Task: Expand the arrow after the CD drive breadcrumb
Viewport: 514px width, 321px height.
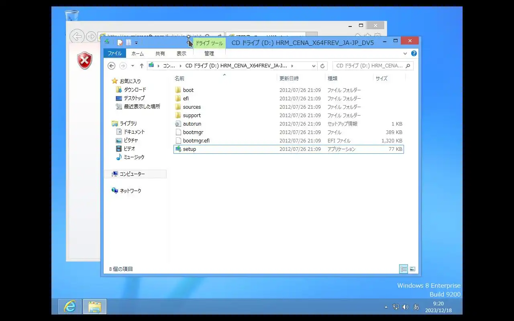Action: click(292, 66)
